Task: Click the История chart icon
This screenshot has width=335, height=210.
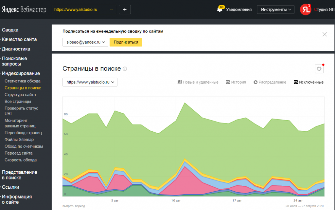Action: coord(228,82)
